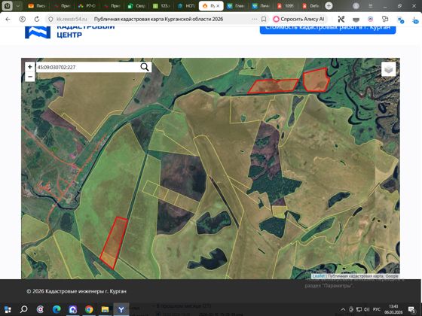Open a new browser tab
The width and height of the screenshot is (422, 316).
[329, 6]
